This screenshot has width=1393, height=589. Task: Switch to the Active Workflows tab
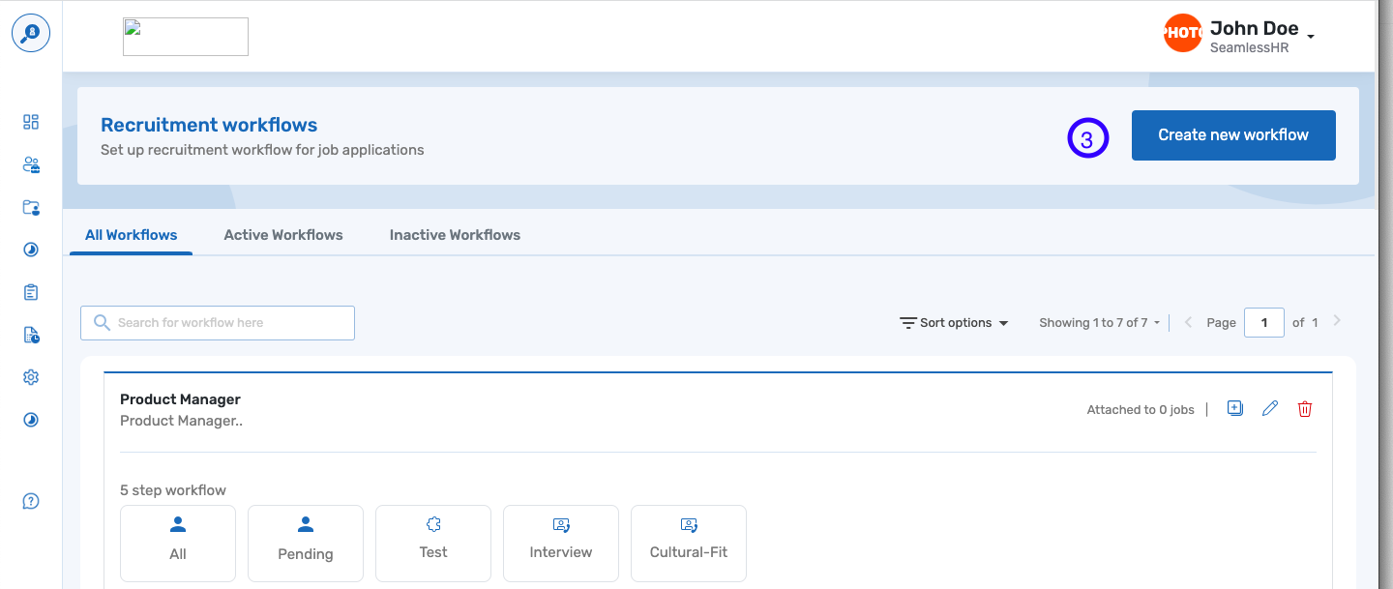(282, 234)
